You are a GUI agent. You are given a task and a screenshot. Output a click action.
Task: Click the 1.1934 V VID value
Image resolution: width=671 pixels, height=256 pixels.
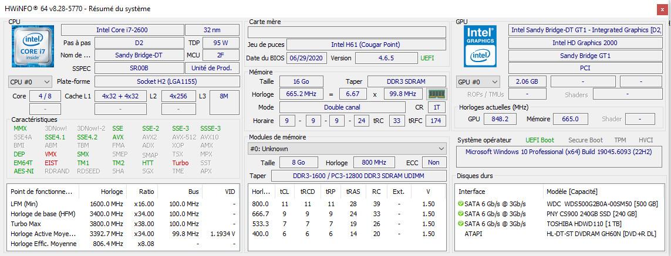click(222, 234)
